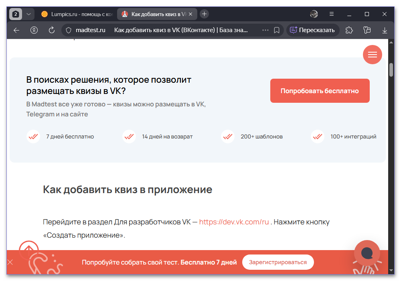The height and width of the screenshot is (281, 401).
Task: Open the Yandex home button
Action: click(x=34, y=30)
